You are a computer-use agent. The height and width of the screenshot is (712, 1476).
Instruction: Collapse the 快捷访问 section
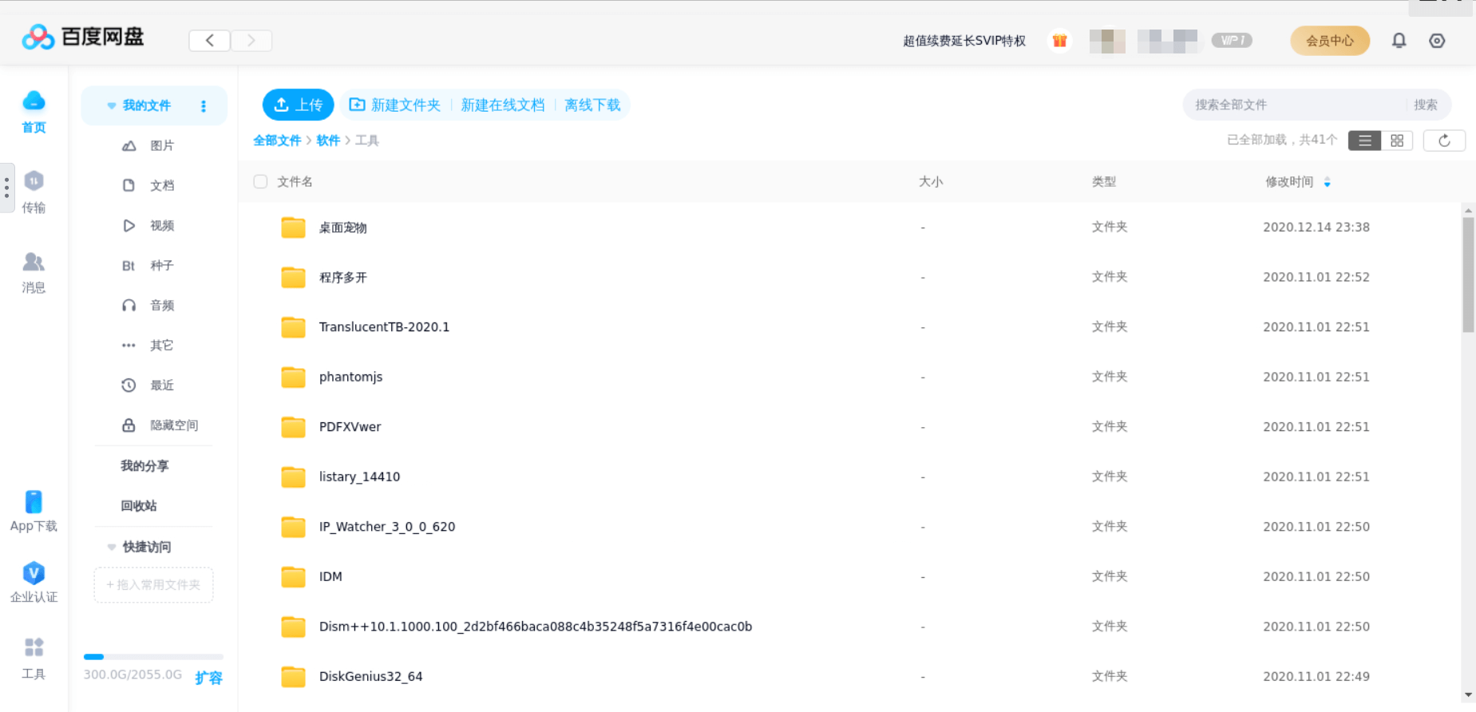(x=112, y=547)
